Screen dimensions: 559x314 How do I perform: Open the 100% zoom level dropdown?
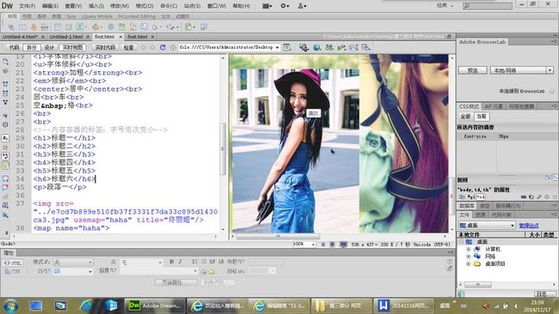[x=304, y=245]
